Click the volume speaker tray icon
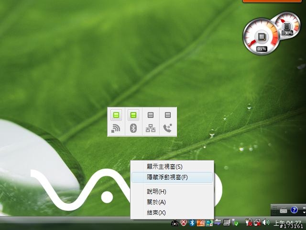Image resolution: width=306 pixels, height=230 pixels. click(x=266, y=222)
